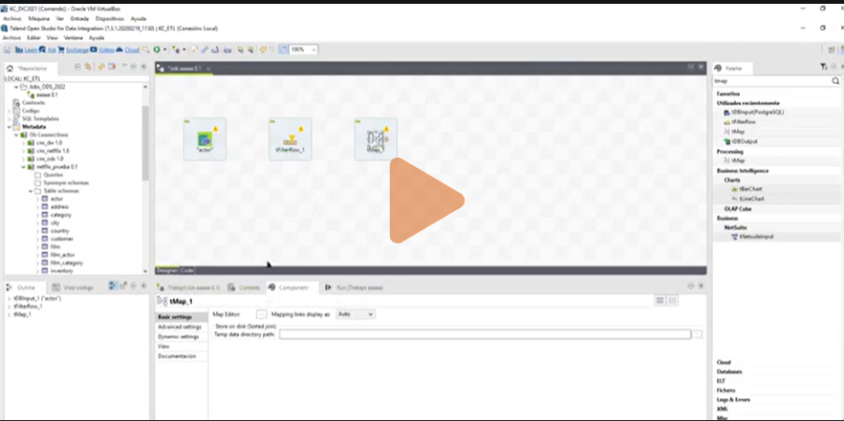
Task: Click the save icon in the Talend toolbar
Action: pos(8,50)
